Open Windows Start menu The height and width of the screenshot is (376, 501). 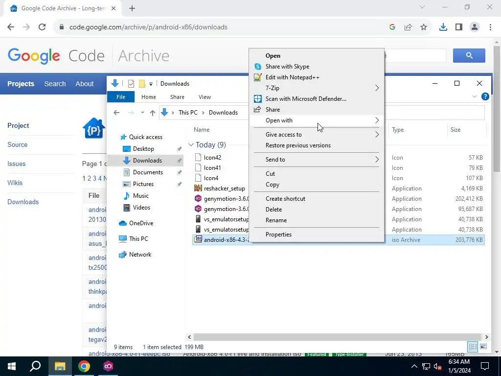pos(12,366)
